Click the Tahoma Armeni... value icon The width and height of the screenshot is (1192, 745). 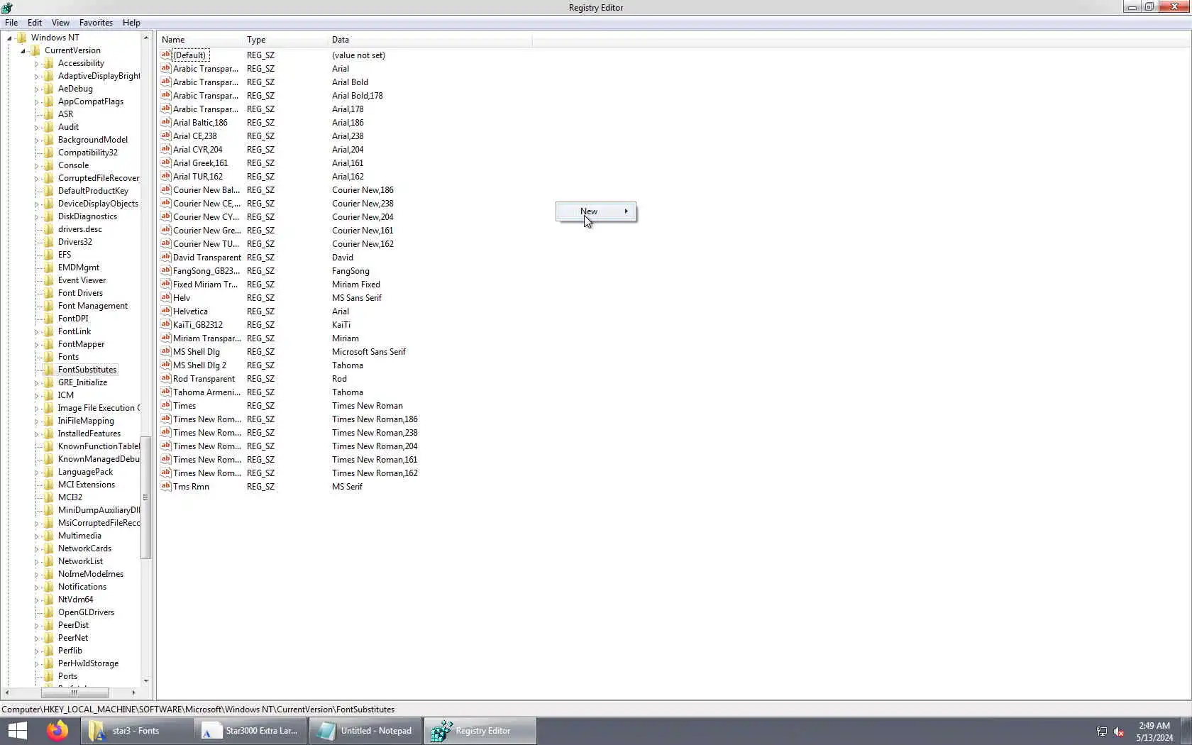coord(165,392)
